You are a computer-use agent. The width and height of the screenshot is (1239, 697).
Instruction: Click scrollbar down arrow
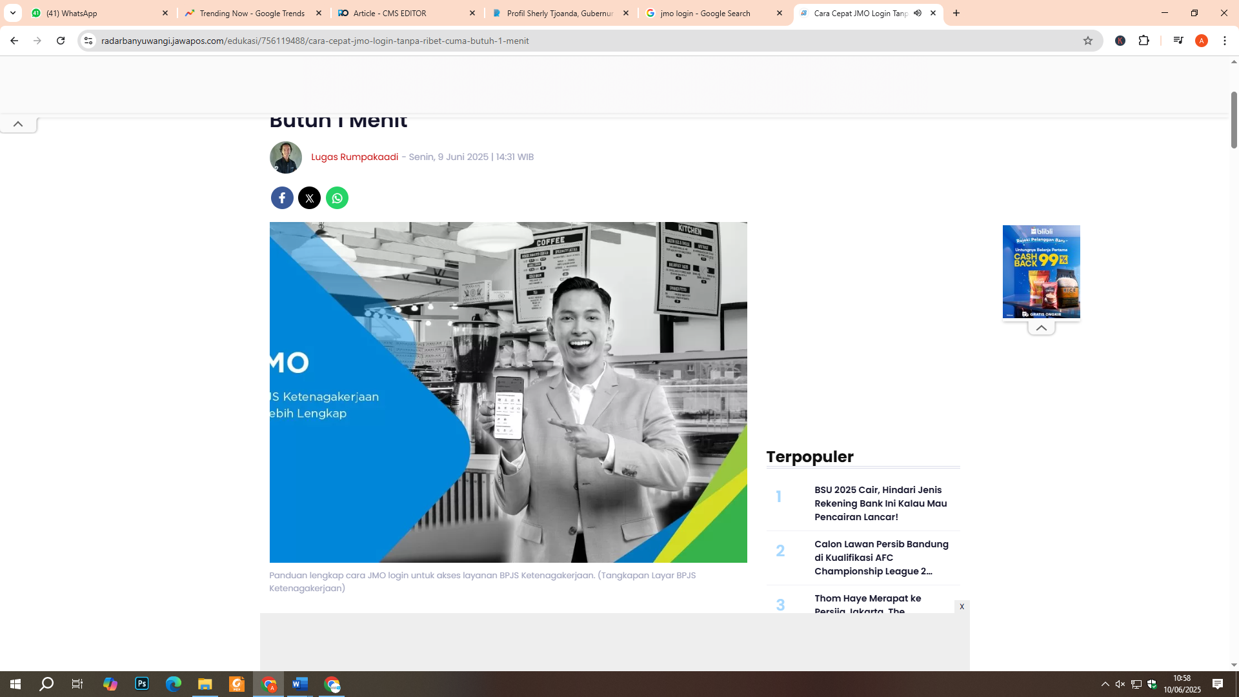pyautogui.click(x=1234, y=665)
